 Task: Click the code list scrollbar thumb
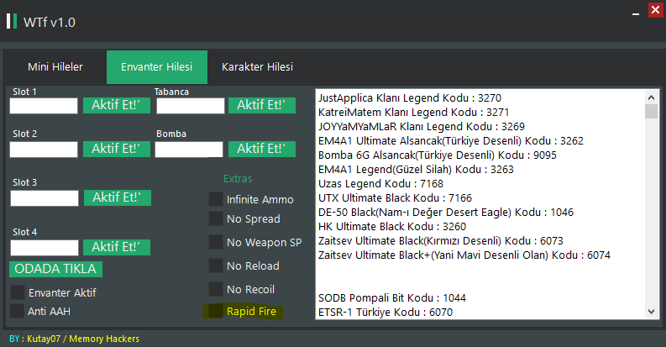[651, 111]
